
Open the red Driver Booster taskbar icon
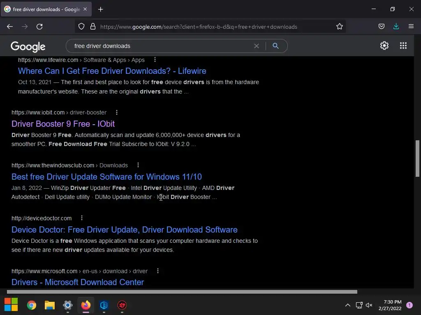point(122,305)
